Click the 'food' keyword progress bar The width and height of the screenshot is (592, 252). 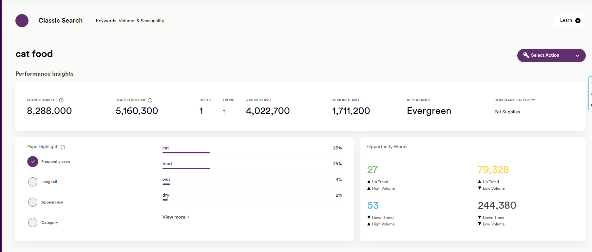coord(252,168)
